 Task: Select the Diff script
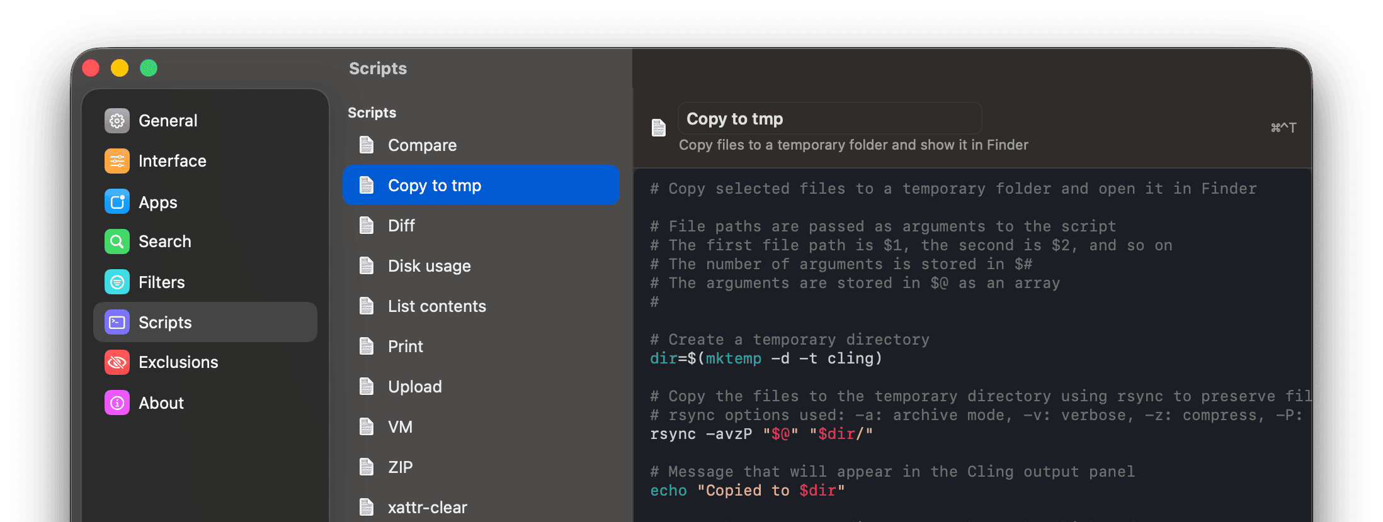coord(481,225)
